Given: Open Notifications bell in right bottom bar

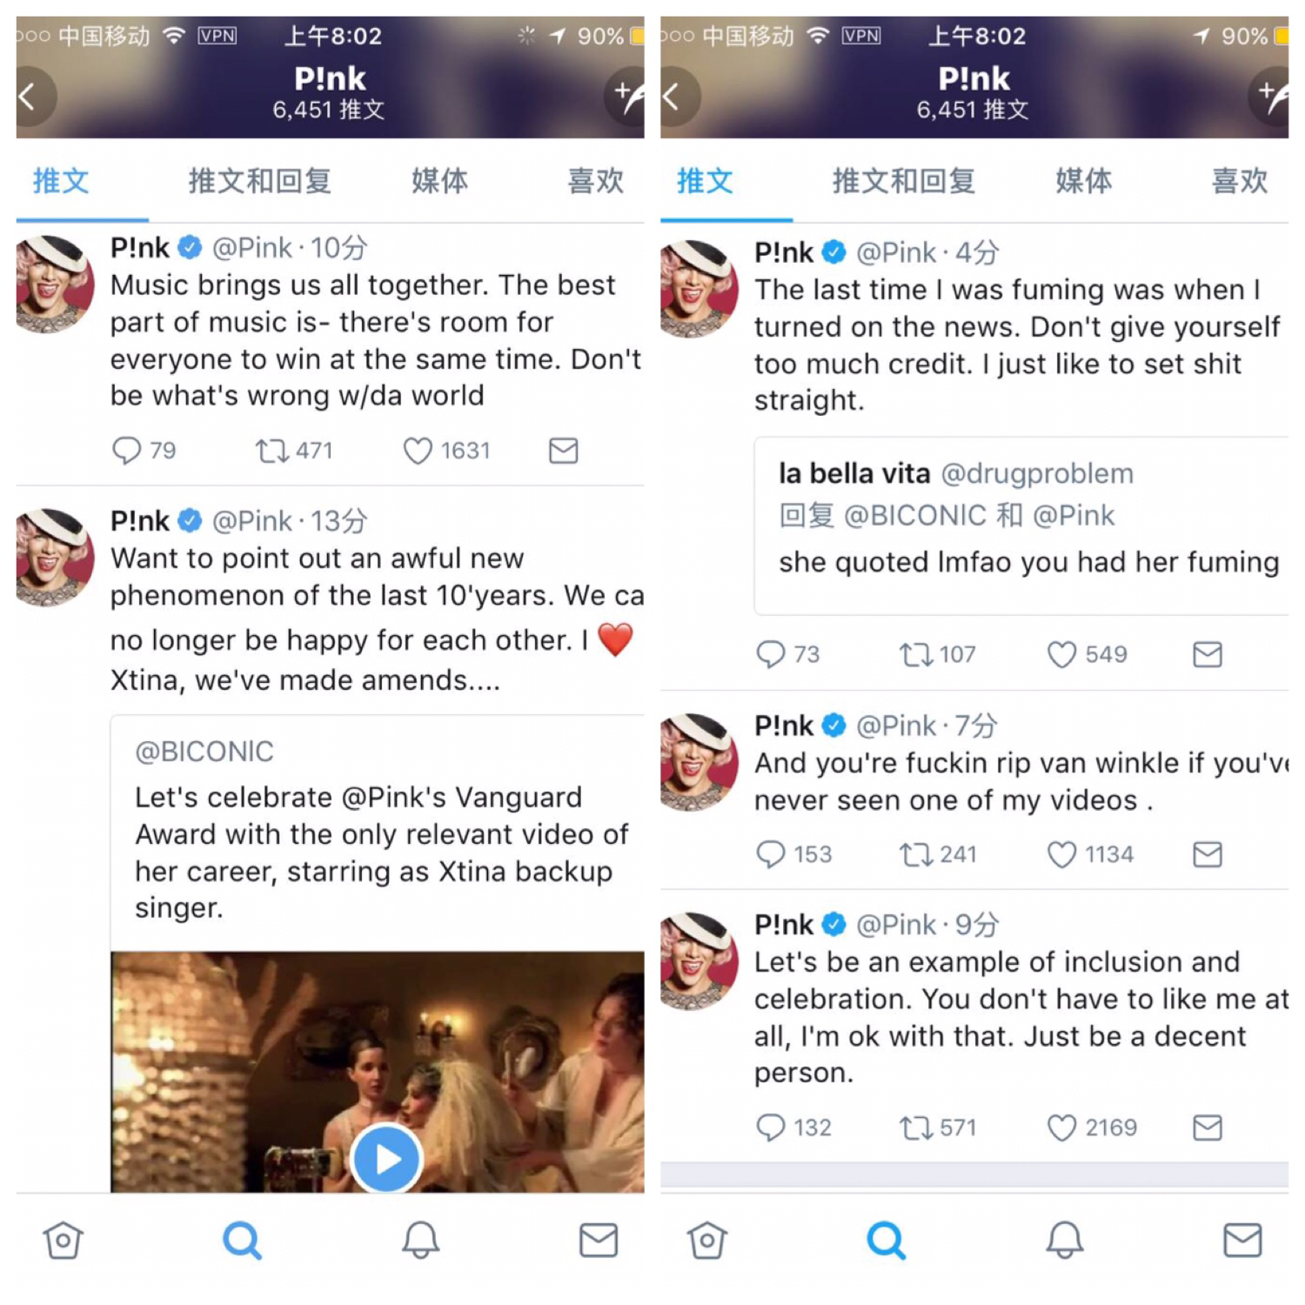Looking at the screenshot, I should pyautogui.click(x=1064, y=1241).
